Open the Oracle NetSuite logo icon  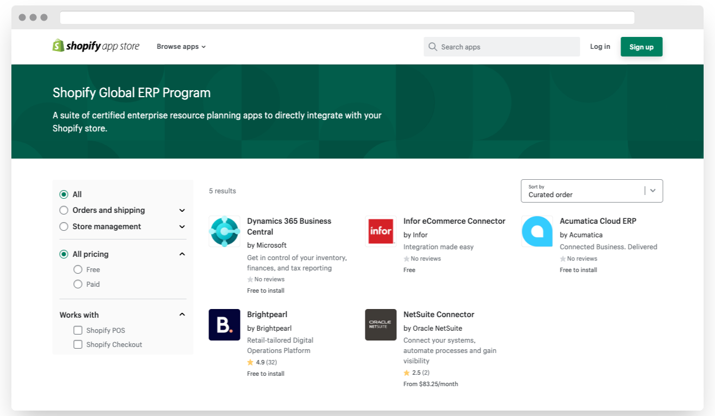tap(381, 325)
